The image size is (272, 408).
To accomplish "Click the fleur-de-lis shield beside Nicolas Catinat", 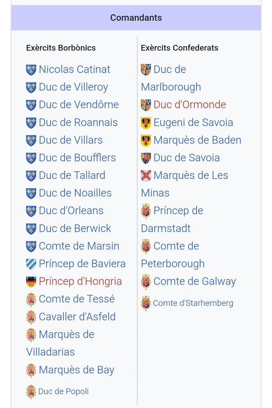I will click(31, 70).
